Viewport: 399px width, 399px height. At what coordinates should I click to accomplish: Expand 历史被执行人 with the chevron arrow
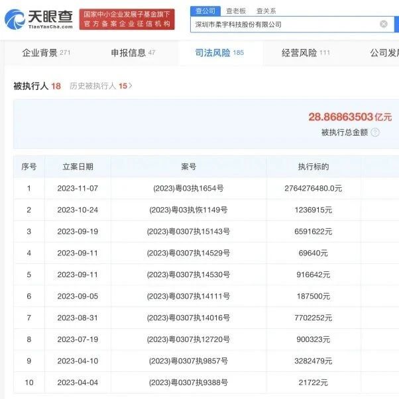[x=131, y=86]
